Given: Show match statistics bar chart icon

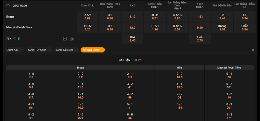Looking at the screenshot, I should coord(72,39).
